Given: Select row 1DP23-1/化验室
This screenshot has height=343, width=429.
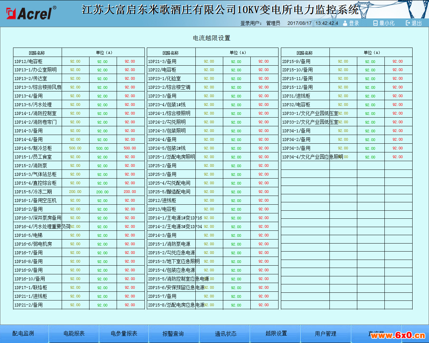Looking at the screenshot, I should pyautogui.click(x=212, y=79).
